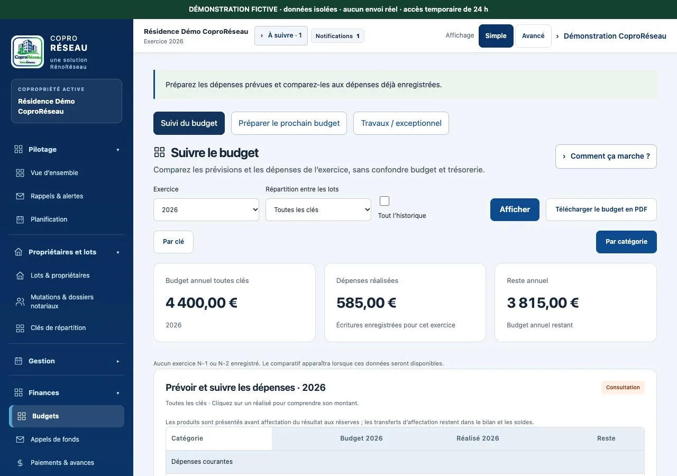
Task: Click the house icon beside Propriétaires et lots
Action: point(19,252)
